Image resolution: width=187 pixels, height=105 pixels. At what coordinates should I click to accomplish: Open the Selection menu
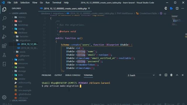25,3
